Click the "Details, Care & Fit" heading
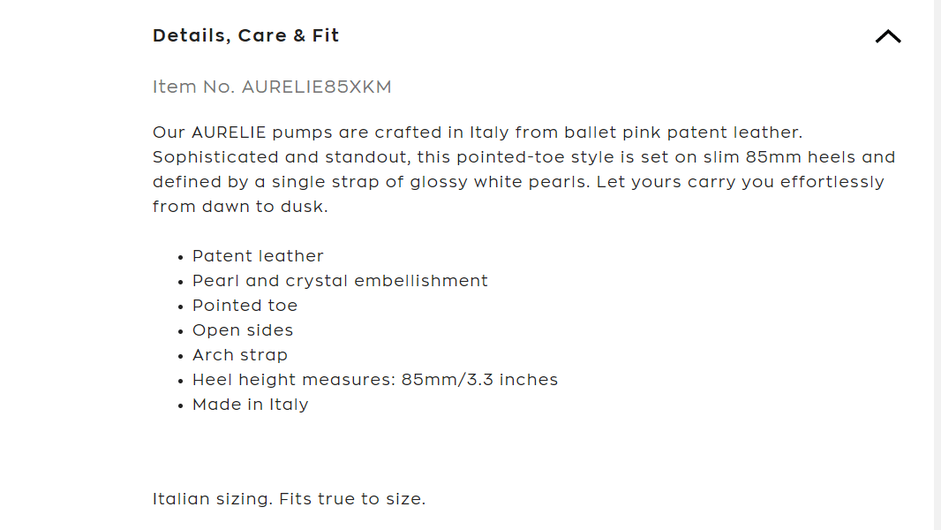 pos(245,36)
